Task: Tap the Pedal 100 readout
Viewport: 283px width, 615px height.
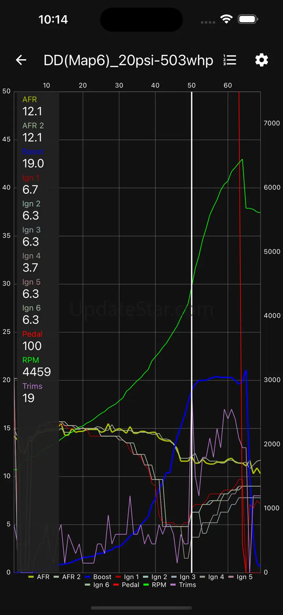Action: click(32, 341)
